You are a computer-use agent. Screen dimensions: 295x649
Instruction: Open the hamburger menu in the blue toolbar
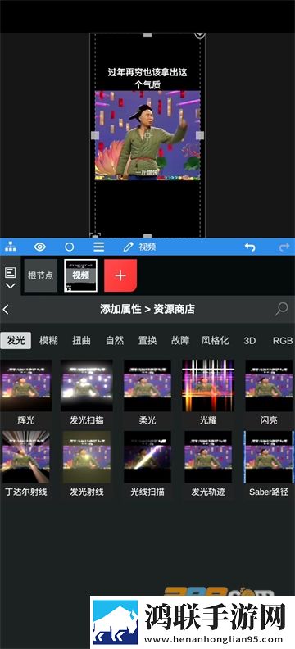[x=98, y=247]
